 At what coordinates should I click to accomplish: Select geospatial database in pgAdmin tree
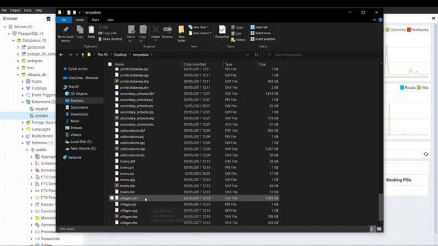click(x=36, y=47)
